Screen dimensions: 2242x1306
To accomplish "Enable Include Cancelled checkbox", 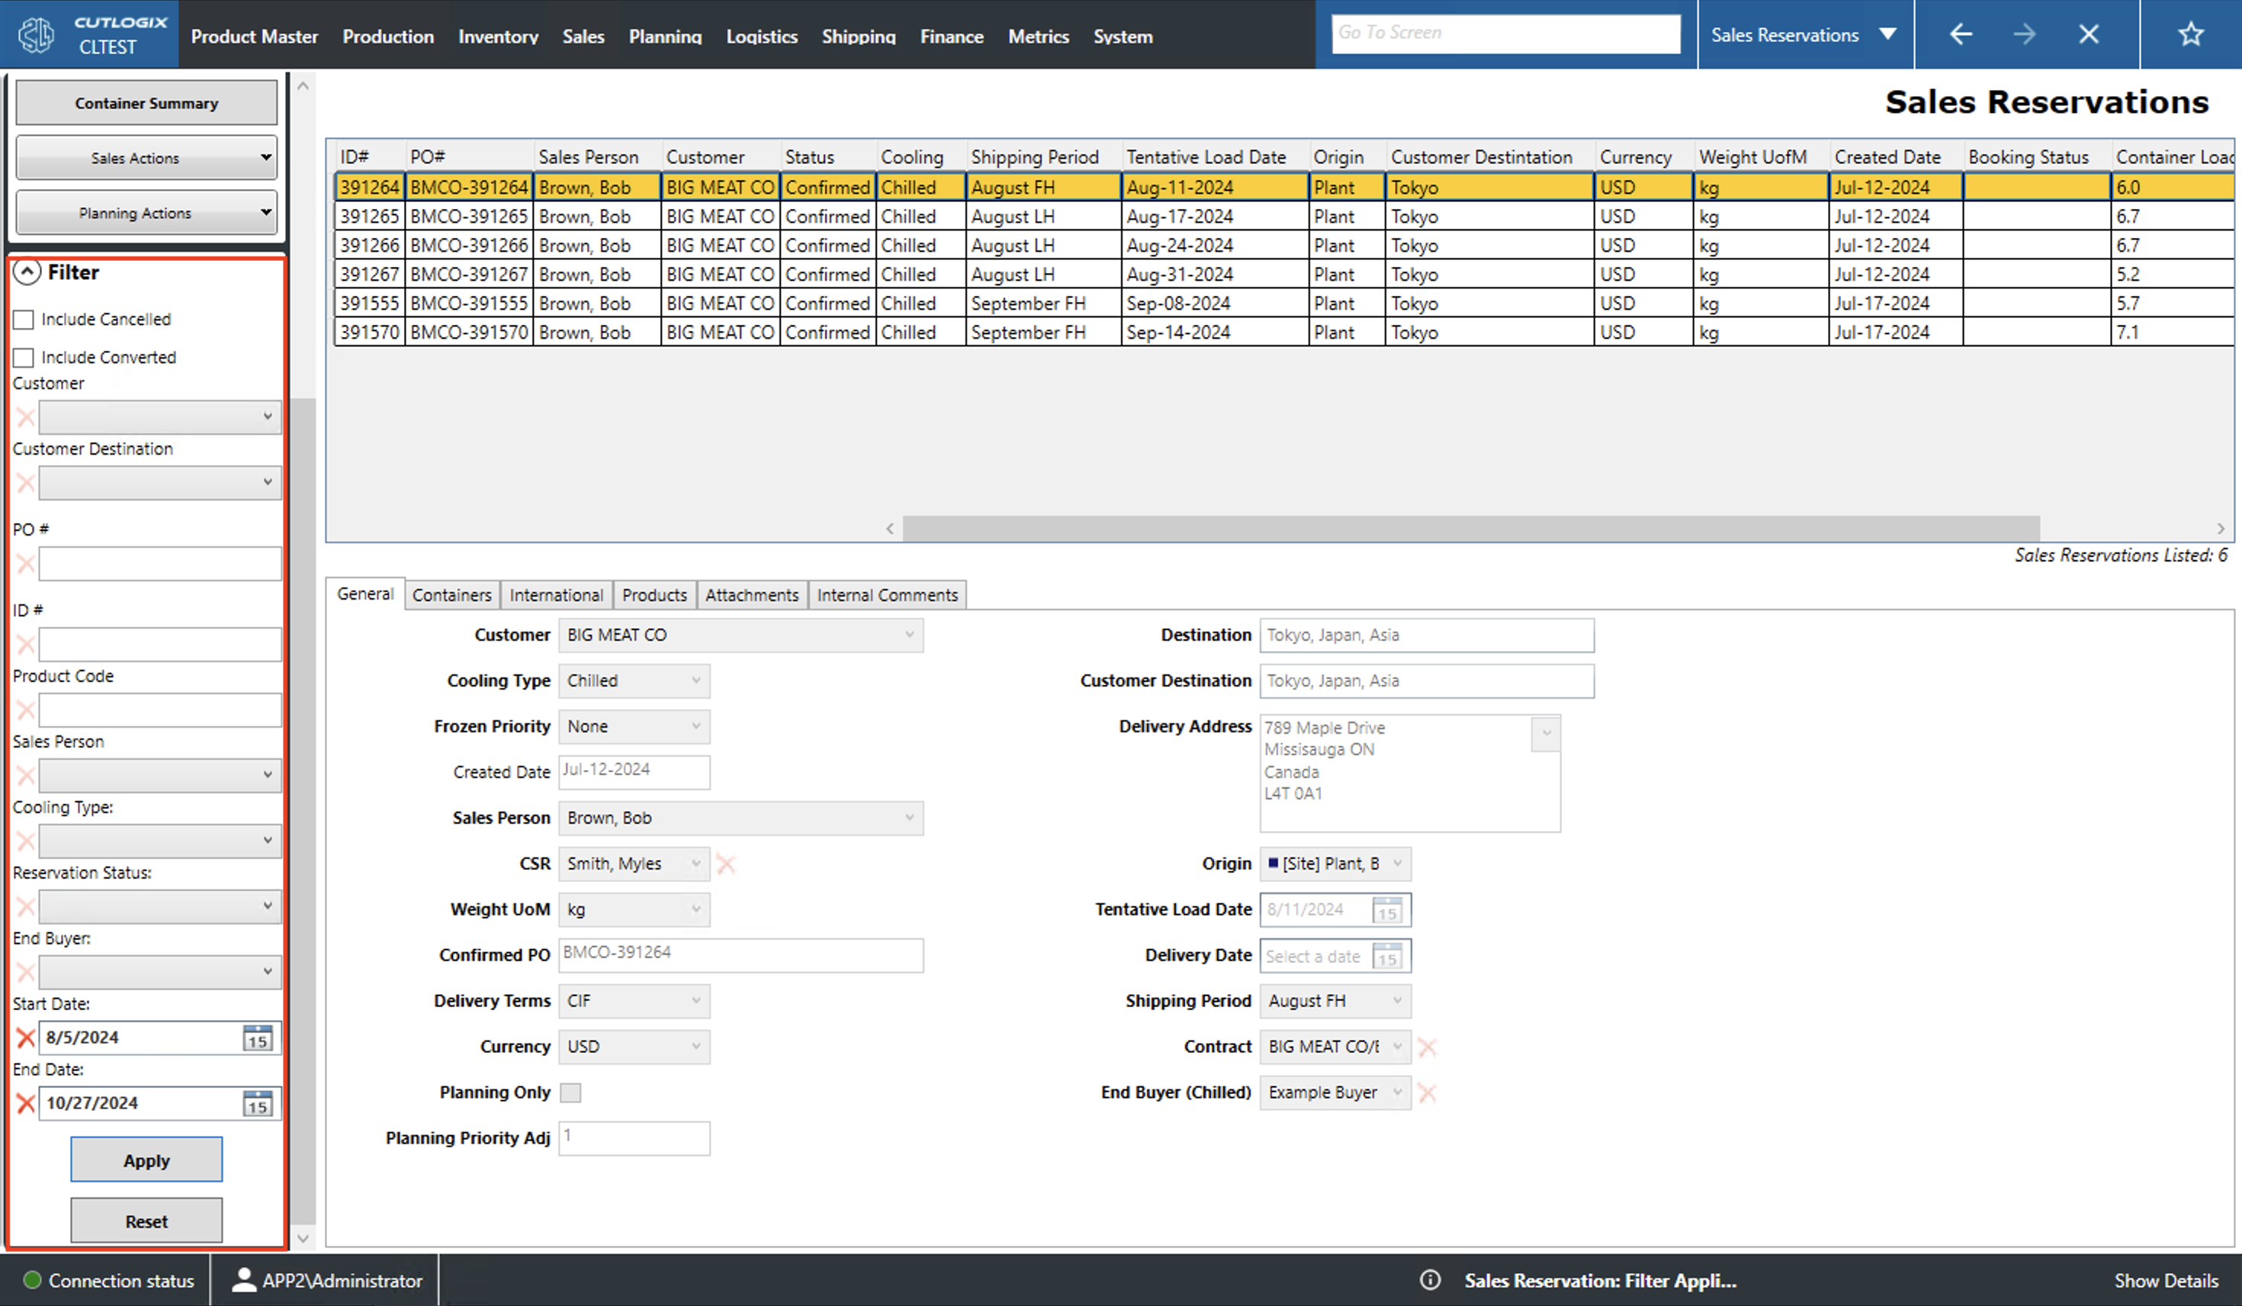I will click(24, 319).
